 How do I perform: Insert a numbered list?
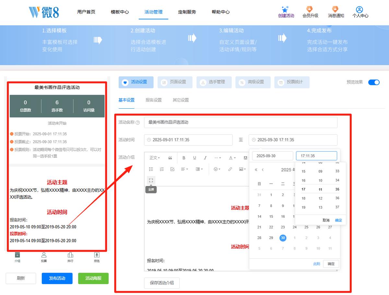[x=162, y=169]
